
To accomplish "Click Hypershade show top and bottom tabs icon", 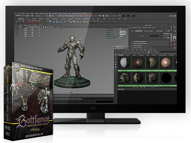I will point(124,52).
